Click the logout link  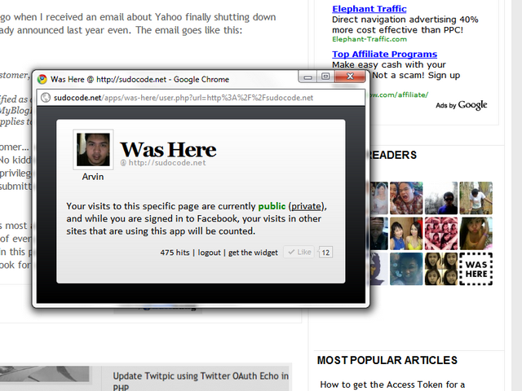pos(209,253)
